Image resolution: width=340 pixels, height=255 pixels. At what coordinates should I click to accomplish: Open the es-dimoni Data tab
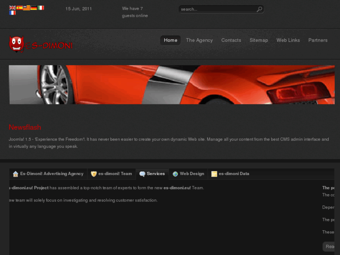point(230,174)
